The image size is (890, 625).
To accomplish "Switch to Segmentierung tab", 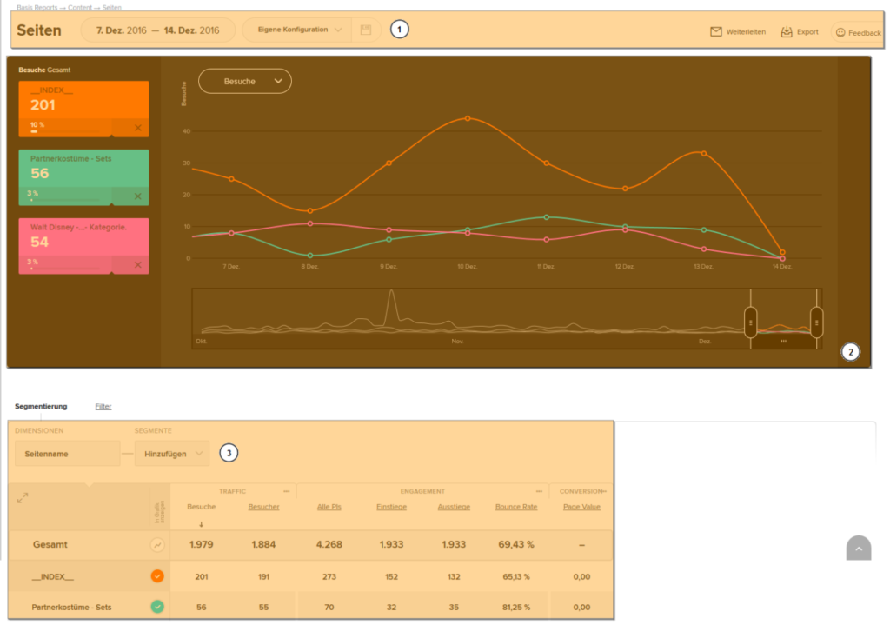I will click(41, 407).
